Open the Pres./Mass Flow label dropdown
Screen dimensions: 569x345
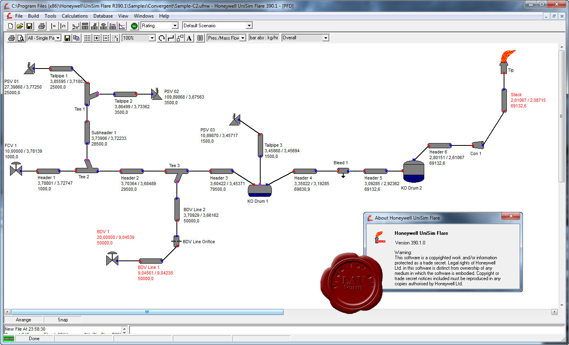[243, 38]
